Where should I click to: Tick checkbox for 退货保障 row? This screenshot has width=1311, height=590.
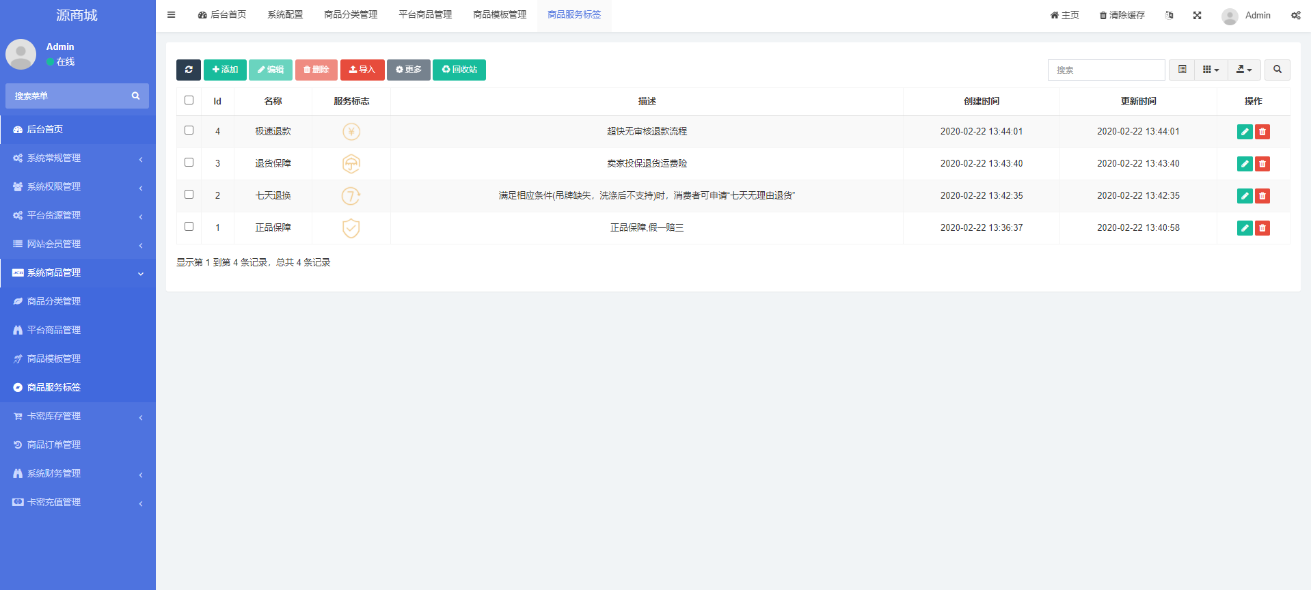coord(189,163)
